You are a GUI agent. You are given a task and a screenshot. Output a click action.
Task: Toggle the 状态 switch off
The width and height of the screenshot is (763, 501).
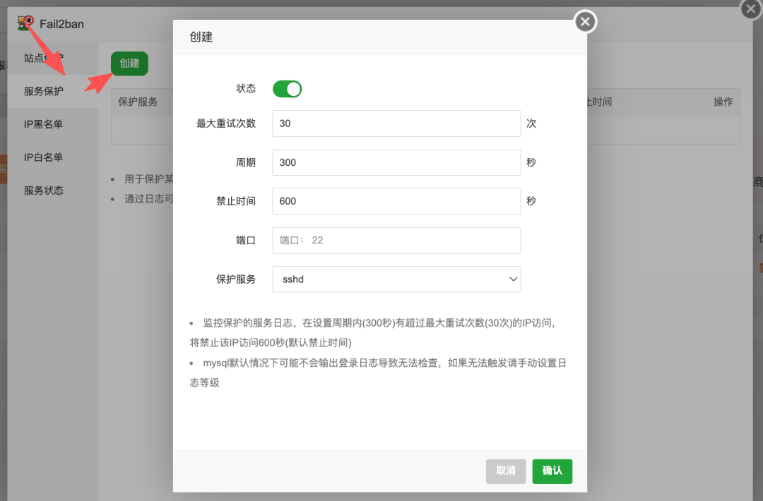coord(287,88)
